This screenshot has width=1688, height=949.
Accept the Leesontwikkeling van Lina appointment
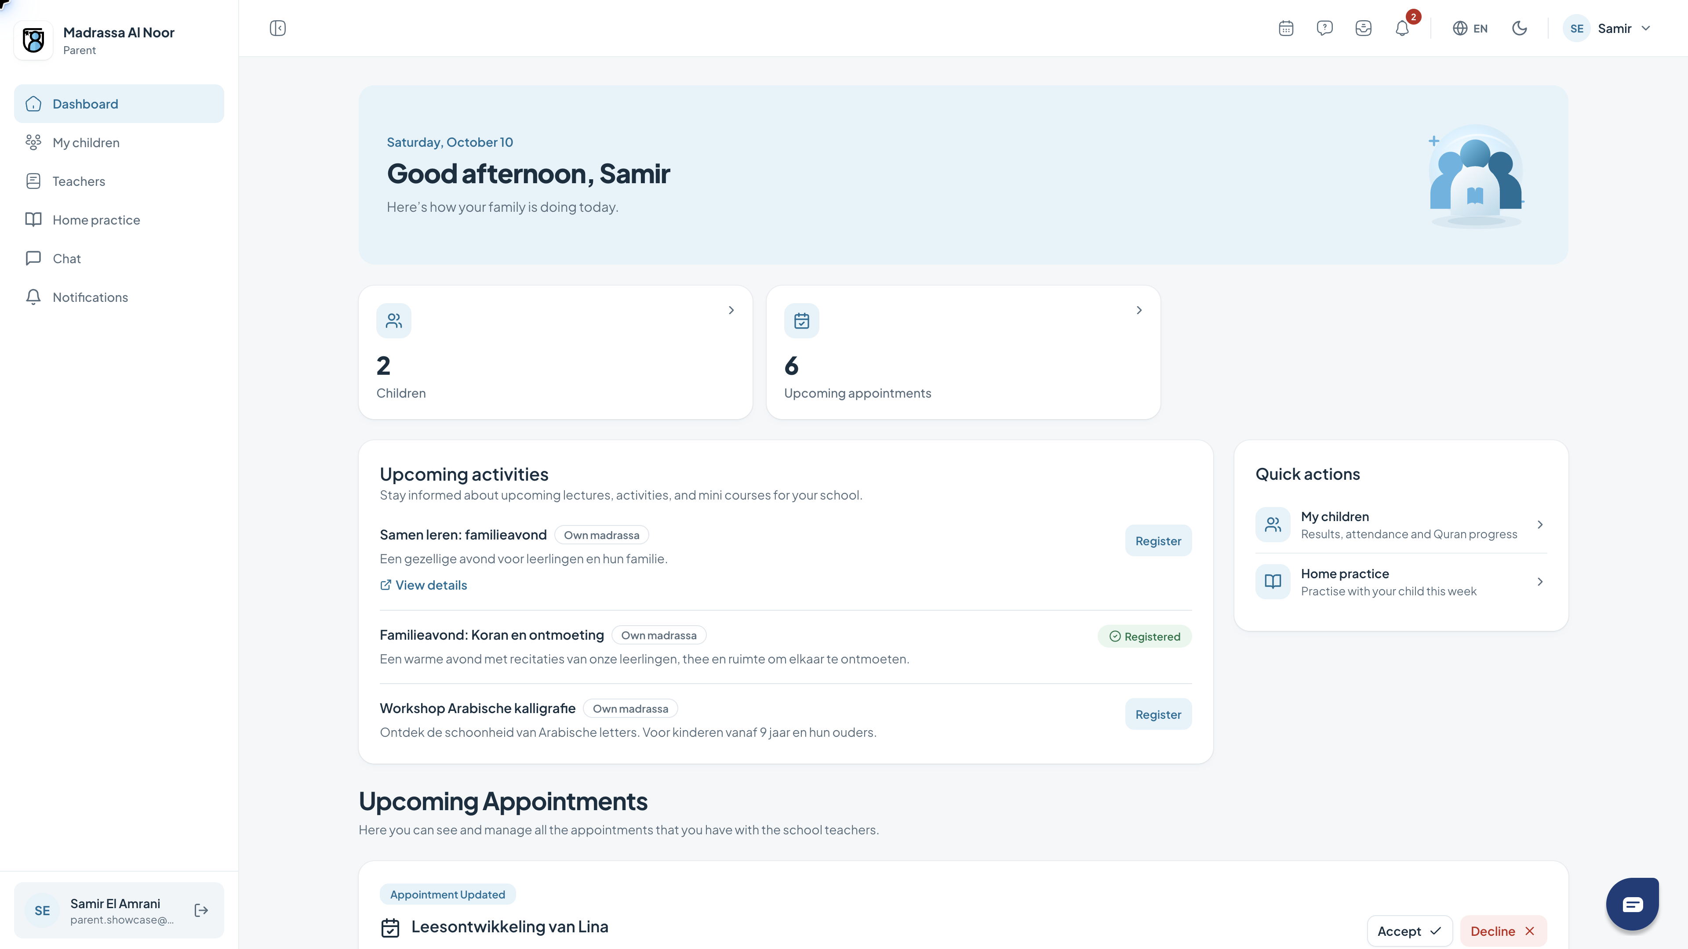coord(1409,931)
